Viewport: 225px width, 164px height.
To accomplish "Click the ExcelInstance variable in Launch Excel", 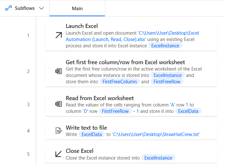I will (165, 45).
